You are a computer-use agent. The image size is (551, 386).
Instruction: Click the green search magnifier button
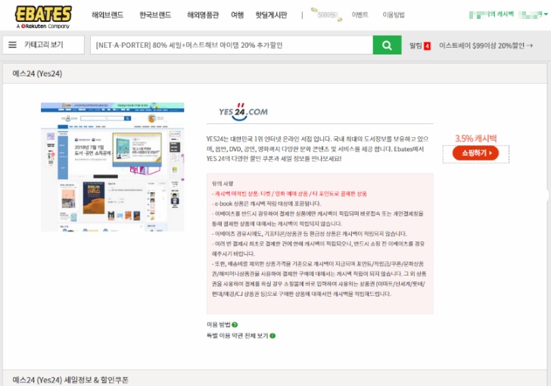click(387, 45)
